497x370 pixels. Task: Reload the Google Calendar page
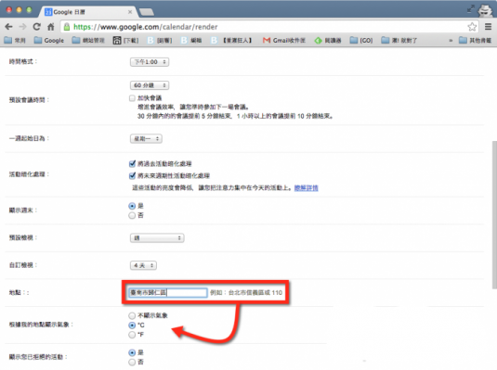(37, 27)
